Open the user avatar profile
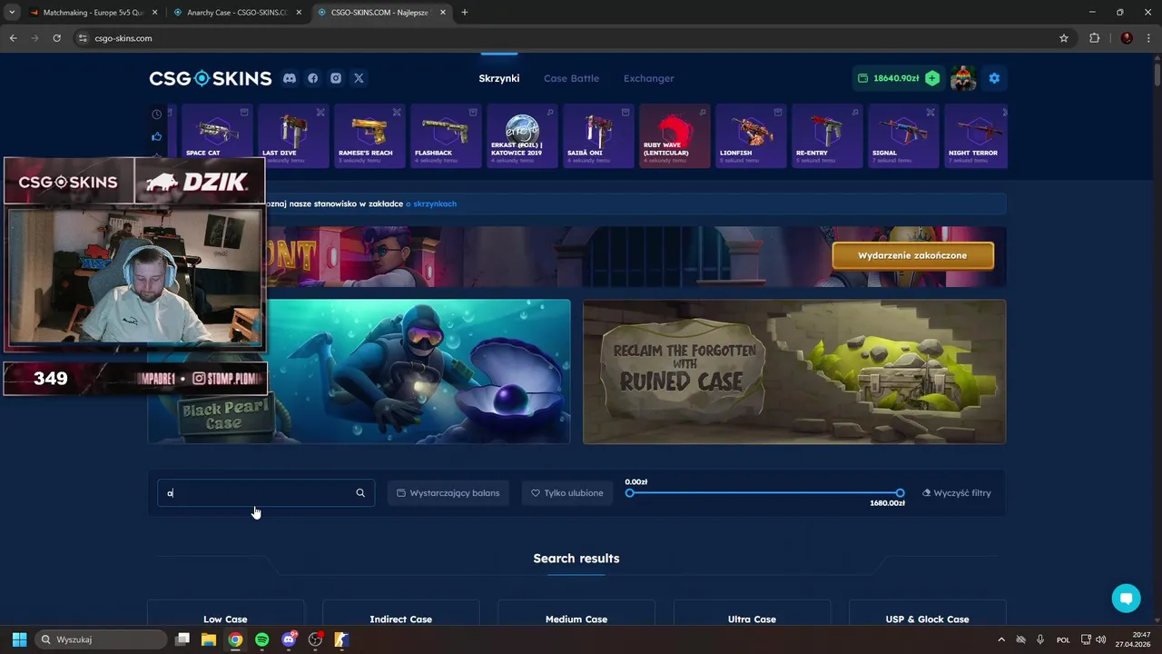This screenshot has height=654, width=1162. [963, 78]
